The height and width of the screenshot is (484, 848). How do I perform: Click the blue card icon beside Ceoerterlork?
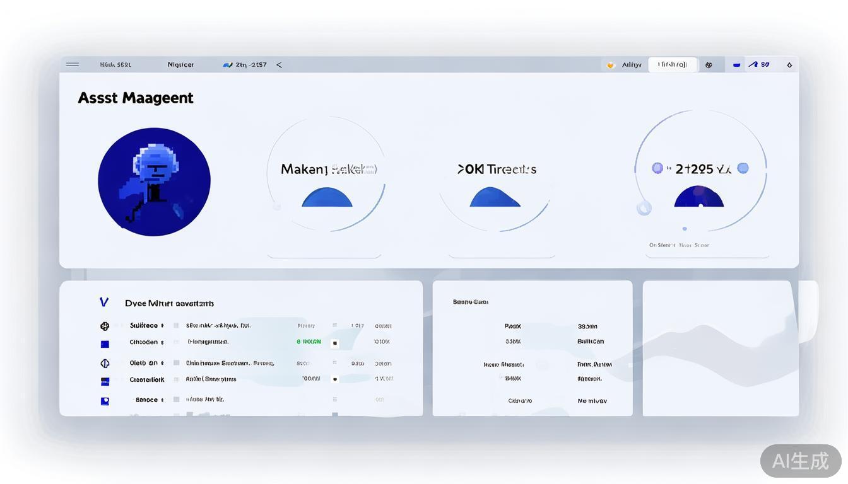point(105,381)
